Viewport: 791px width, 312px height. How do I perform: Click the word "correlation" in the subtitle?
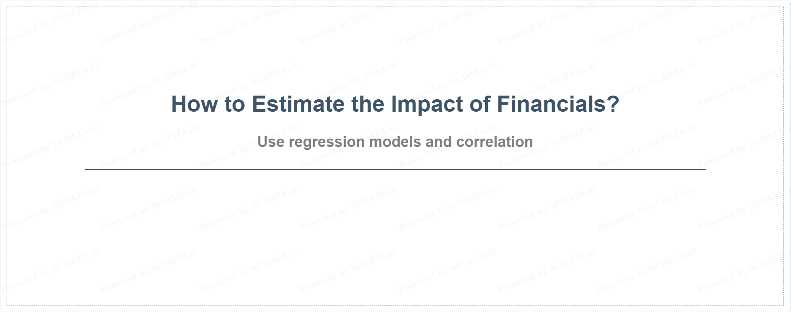495,142
